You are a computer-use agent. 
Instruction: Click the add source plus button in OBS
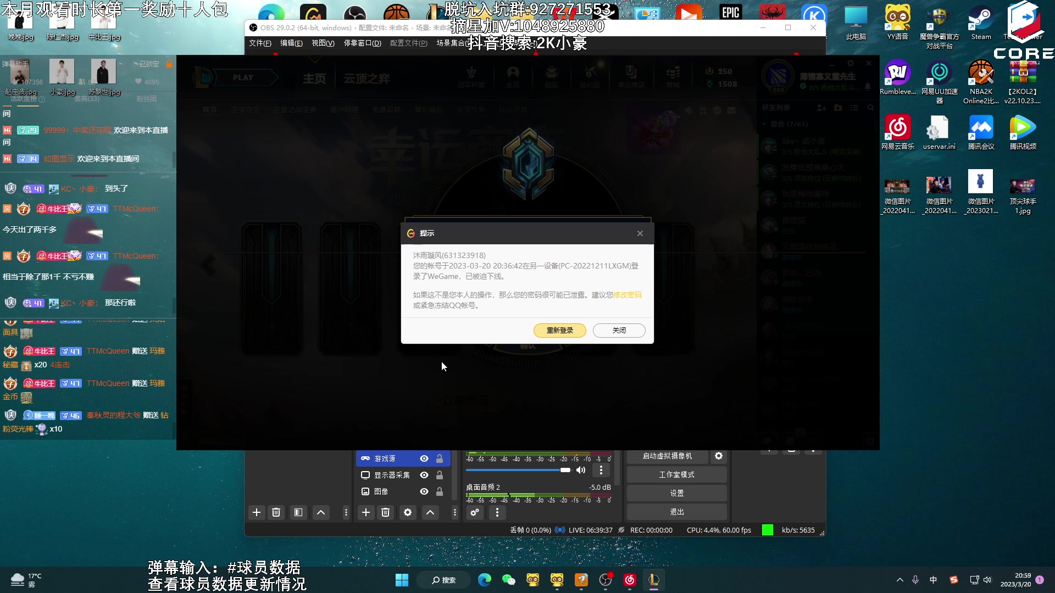tap(365, 512)
